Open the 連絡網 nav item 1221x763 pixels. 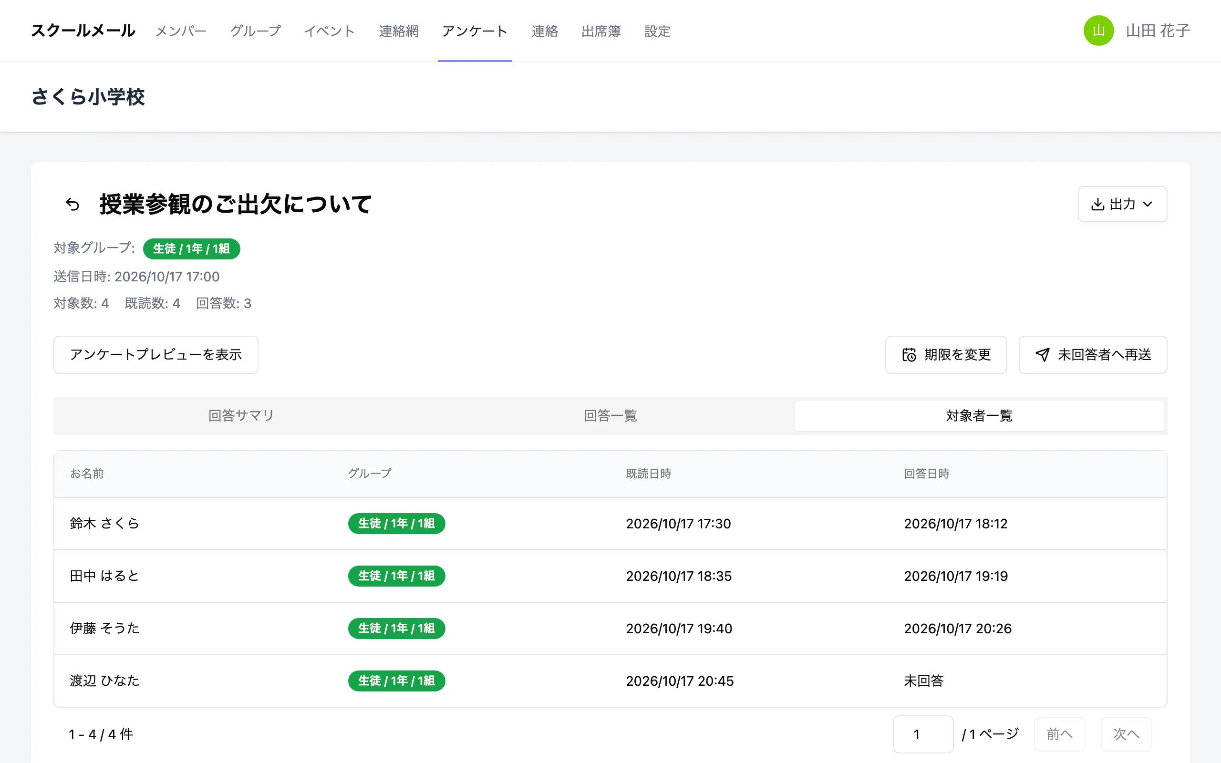point(399,31)
